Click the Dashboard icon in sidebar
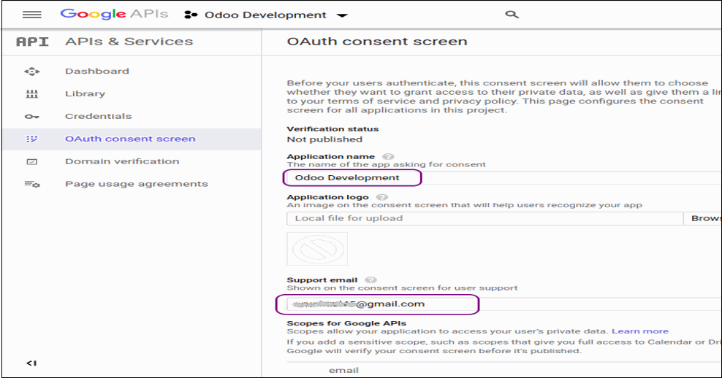The image size is (722, 378). click(x=31, y=72)
